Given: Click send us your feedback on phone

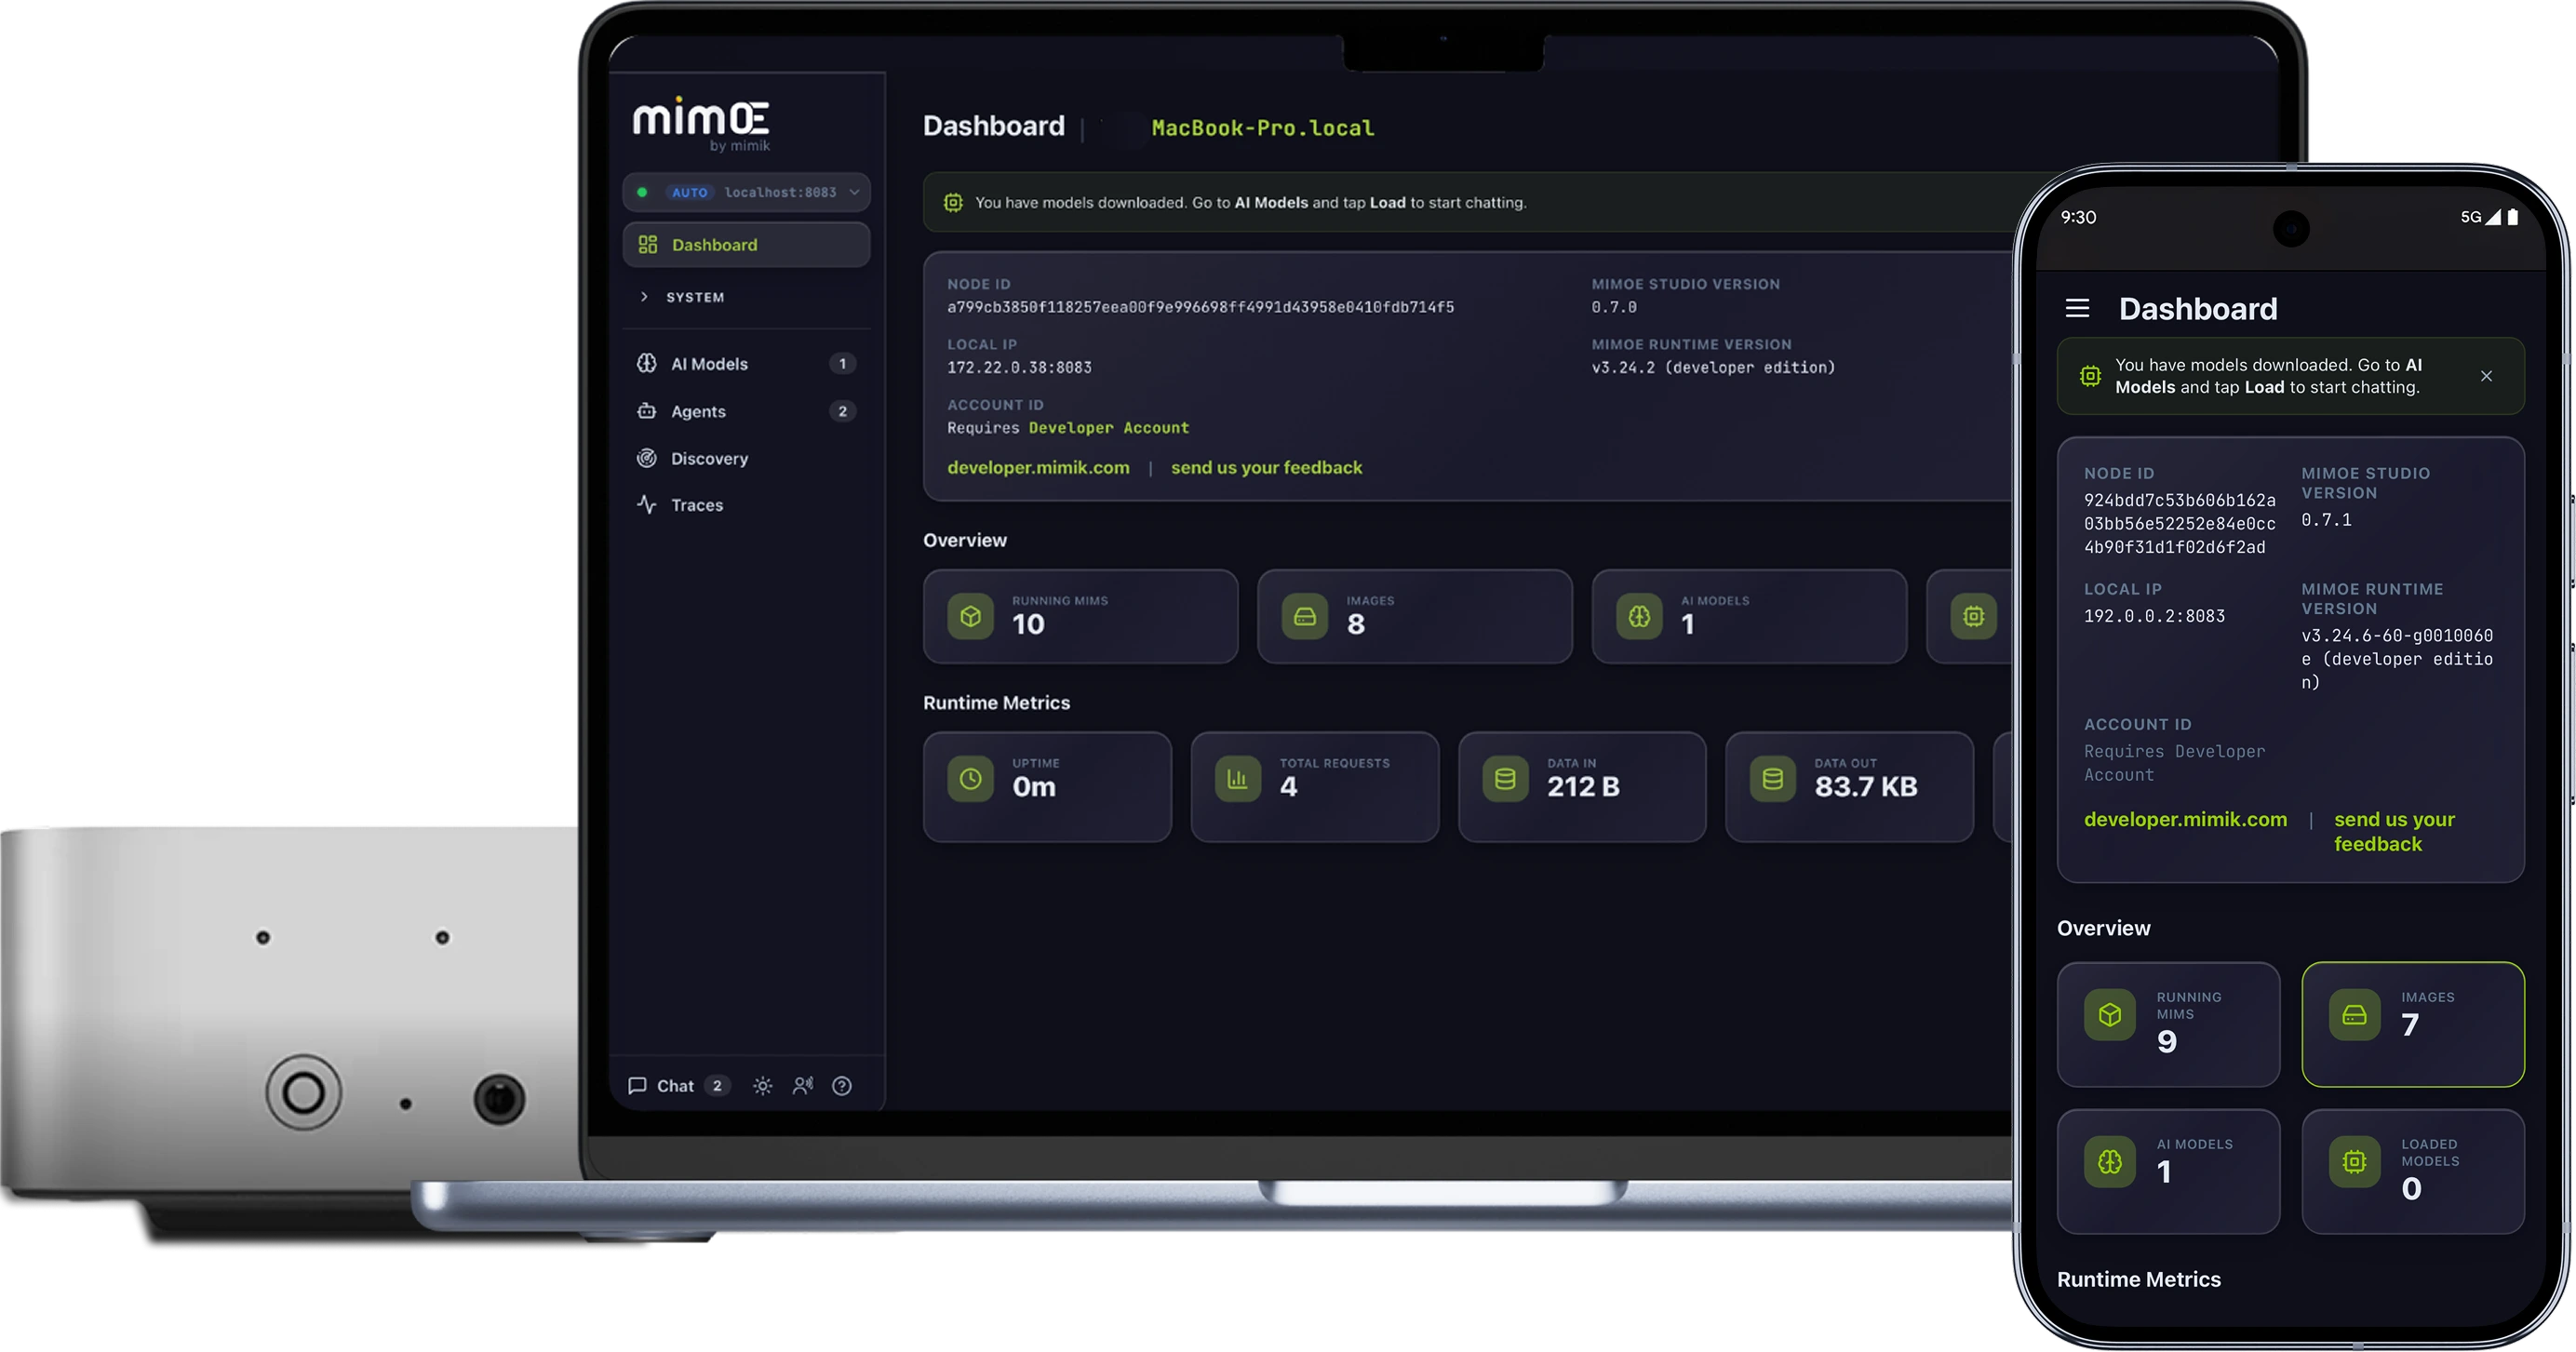Looking at the screenshot, I should (x=2394, y=831).
